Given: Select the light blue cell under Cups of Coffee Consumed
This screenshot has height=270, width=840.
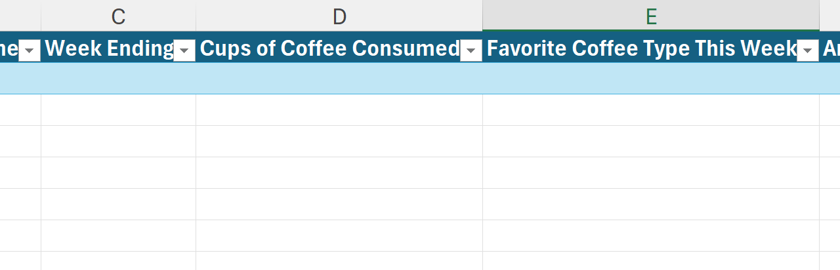Looking at the screenshot, I should click(x=339, y=79).
